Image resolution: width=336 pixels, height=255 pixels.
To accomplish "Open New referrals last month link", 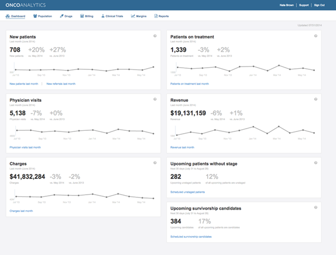I will (x=60, y=83).
